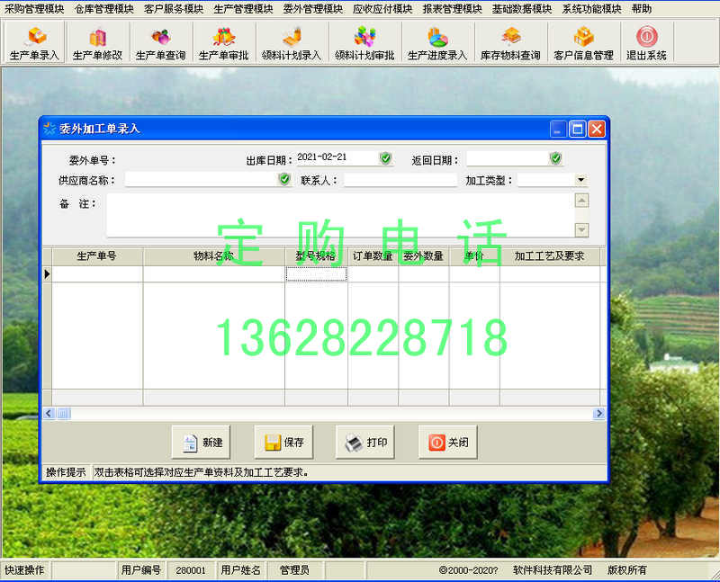Click the 出库日期 field showing 2021-02-21
Image resolution: width=720 pixels, height=582 pixels.
[337, 157]
